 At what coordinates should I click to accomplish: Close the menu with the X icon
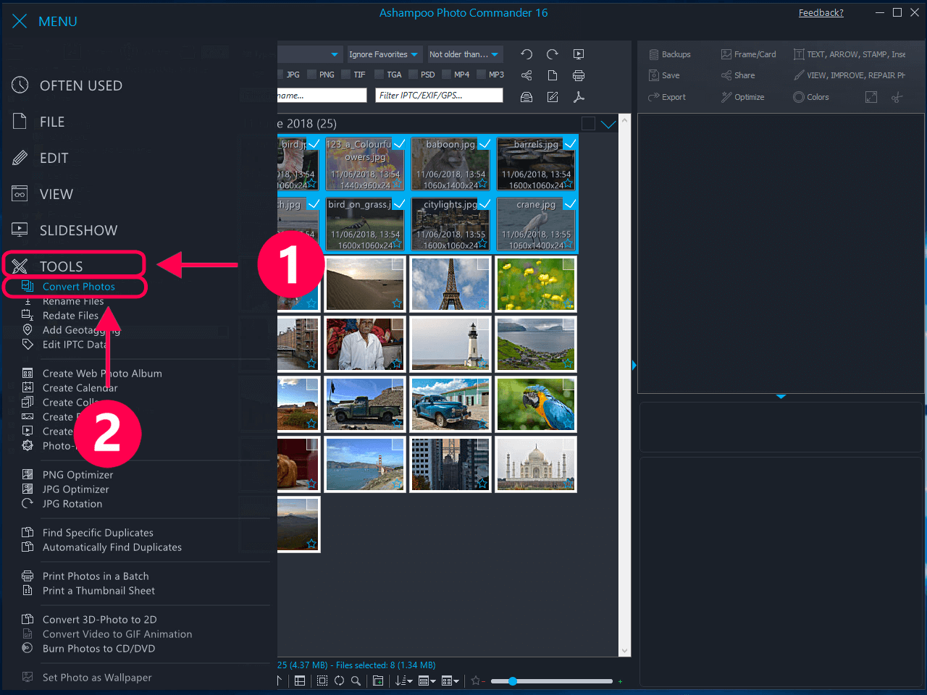tap(20, 21)
